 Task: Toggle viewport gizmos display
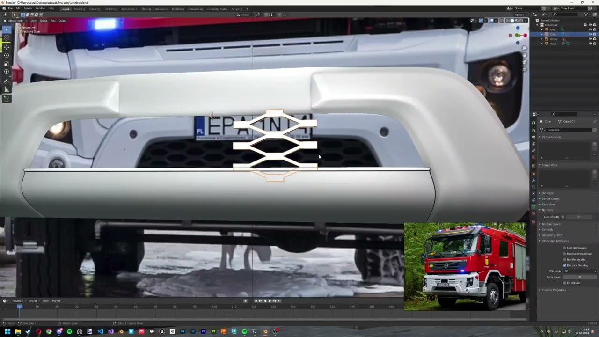(481, 21)
